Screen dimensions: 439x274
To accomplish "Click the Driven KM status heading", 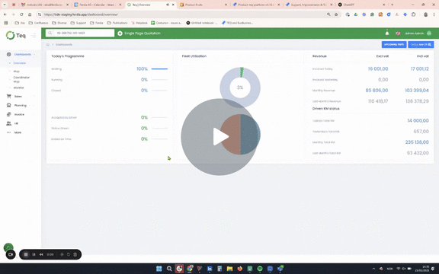I will 326,109.
